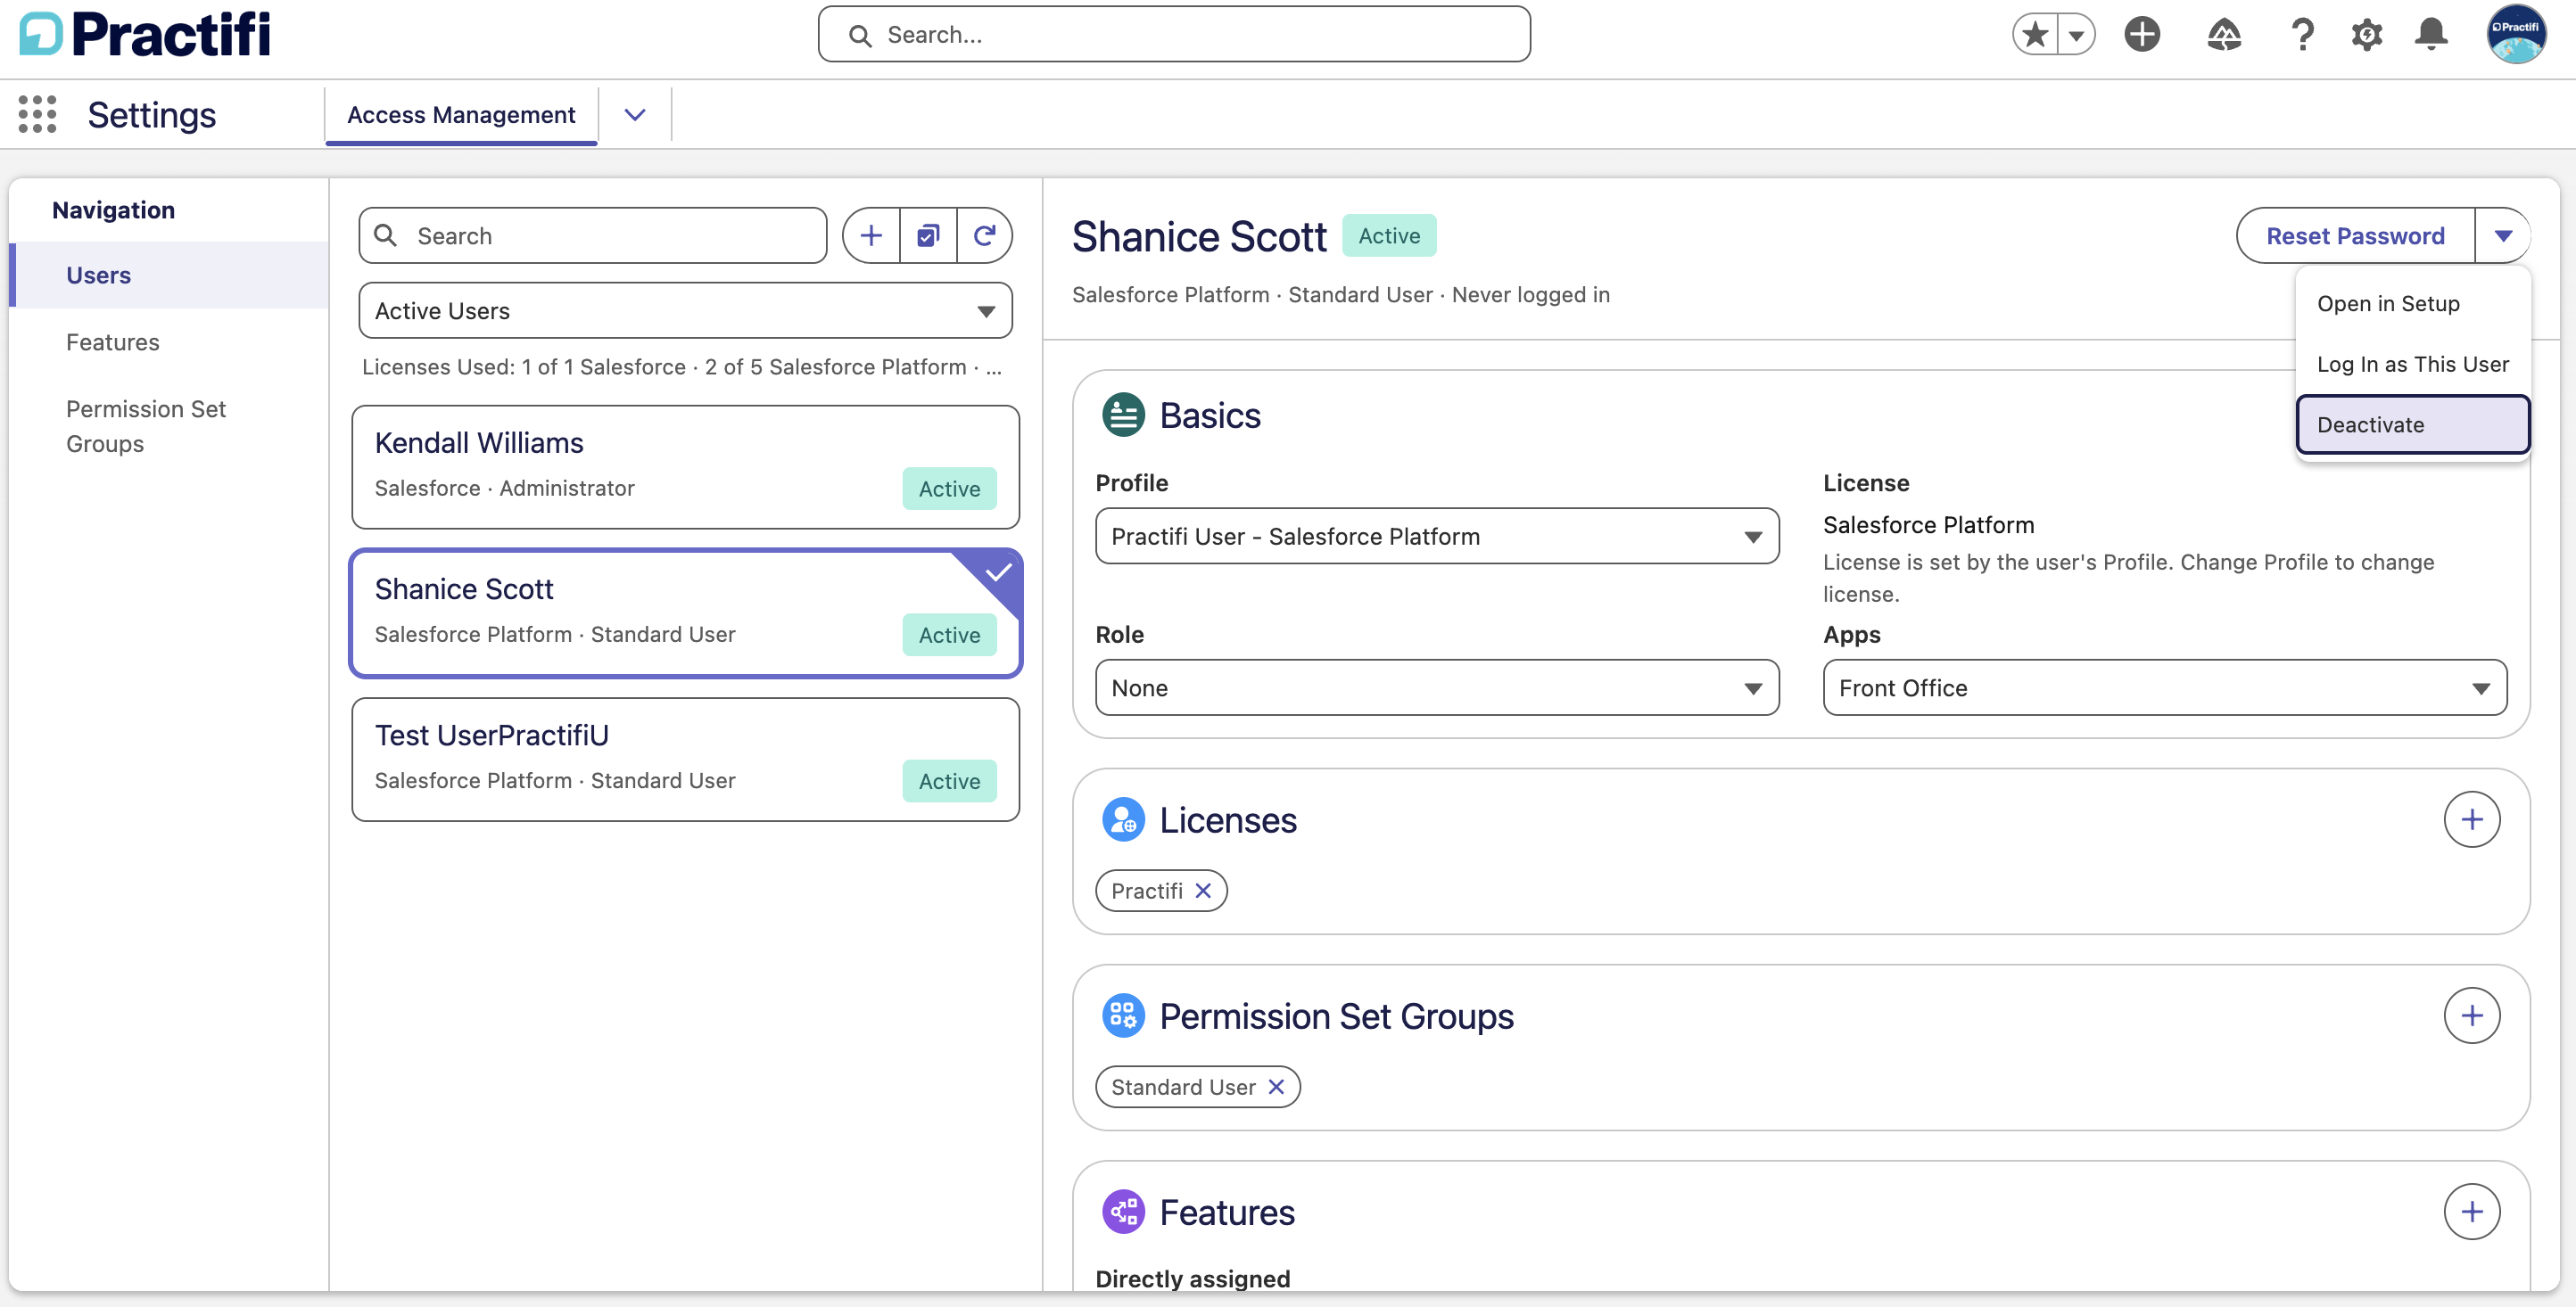Image resolution: width=2576 pixels, height=1307 pixels.
Task: Open the app launcher grid icon
Action: click(37, 114)
